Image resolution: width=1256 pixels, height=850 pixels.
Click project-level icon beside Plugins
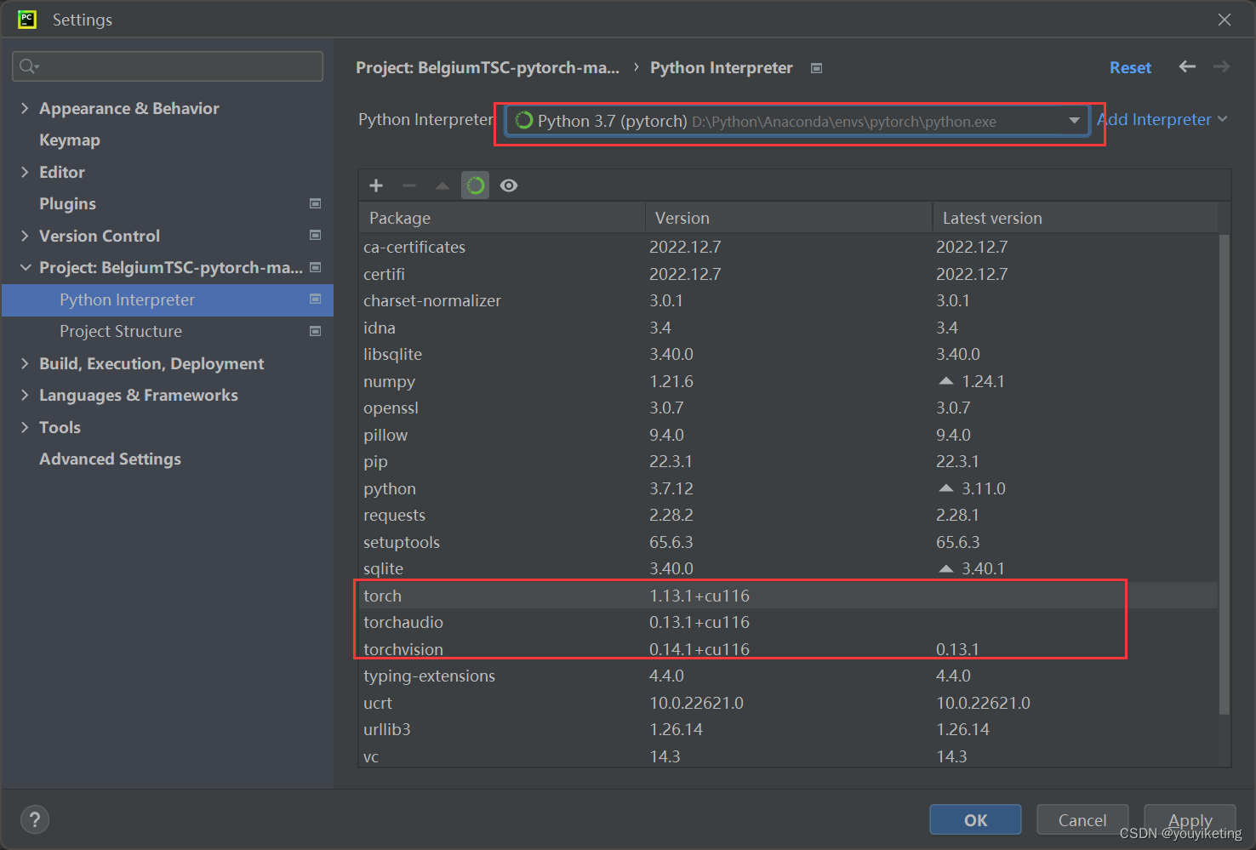(316, 203)
